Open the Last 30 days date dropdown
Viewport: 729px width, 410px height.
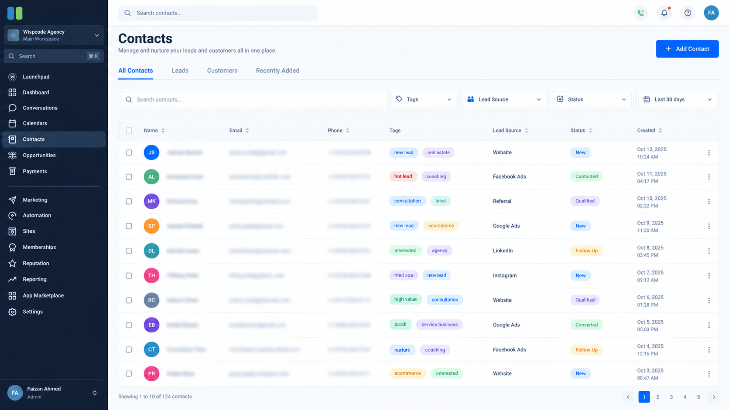pyautogui.click(x=678, y=99)
